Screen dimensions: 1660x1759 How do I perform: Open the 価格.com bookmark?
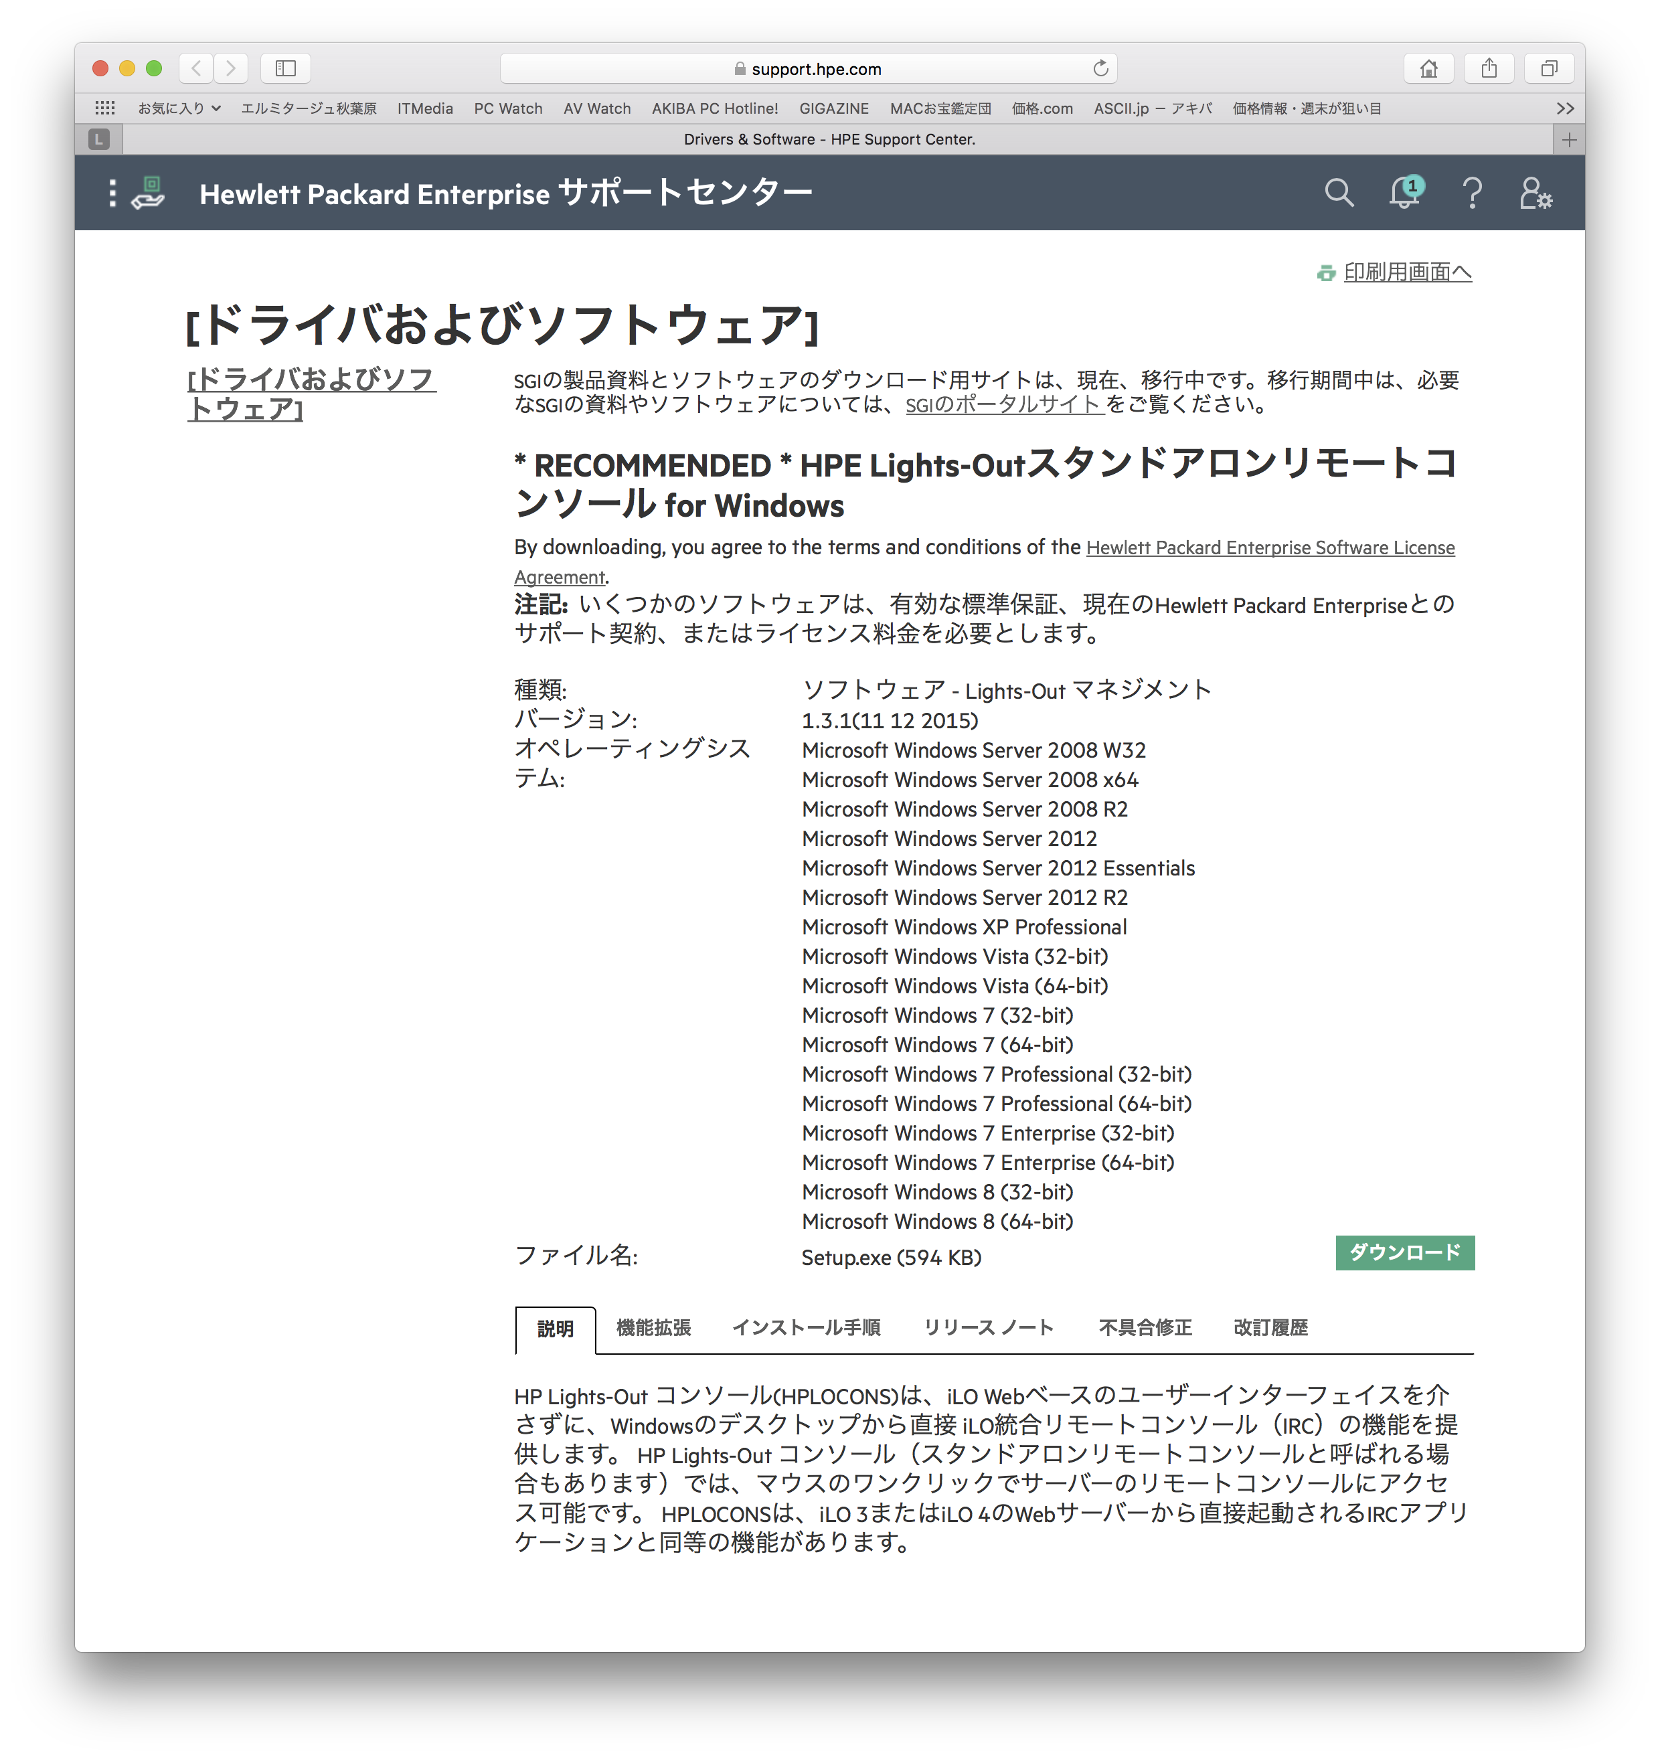tap(1042, 108)
